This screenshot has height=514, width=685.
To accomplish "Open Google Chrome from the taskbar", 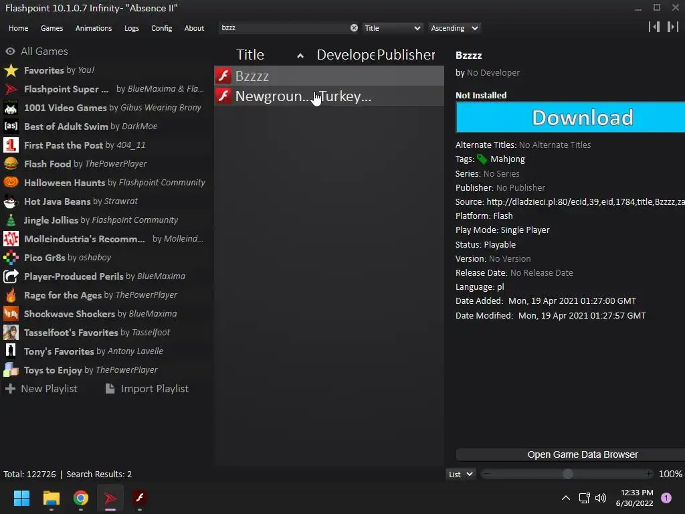I will (81, 498).
